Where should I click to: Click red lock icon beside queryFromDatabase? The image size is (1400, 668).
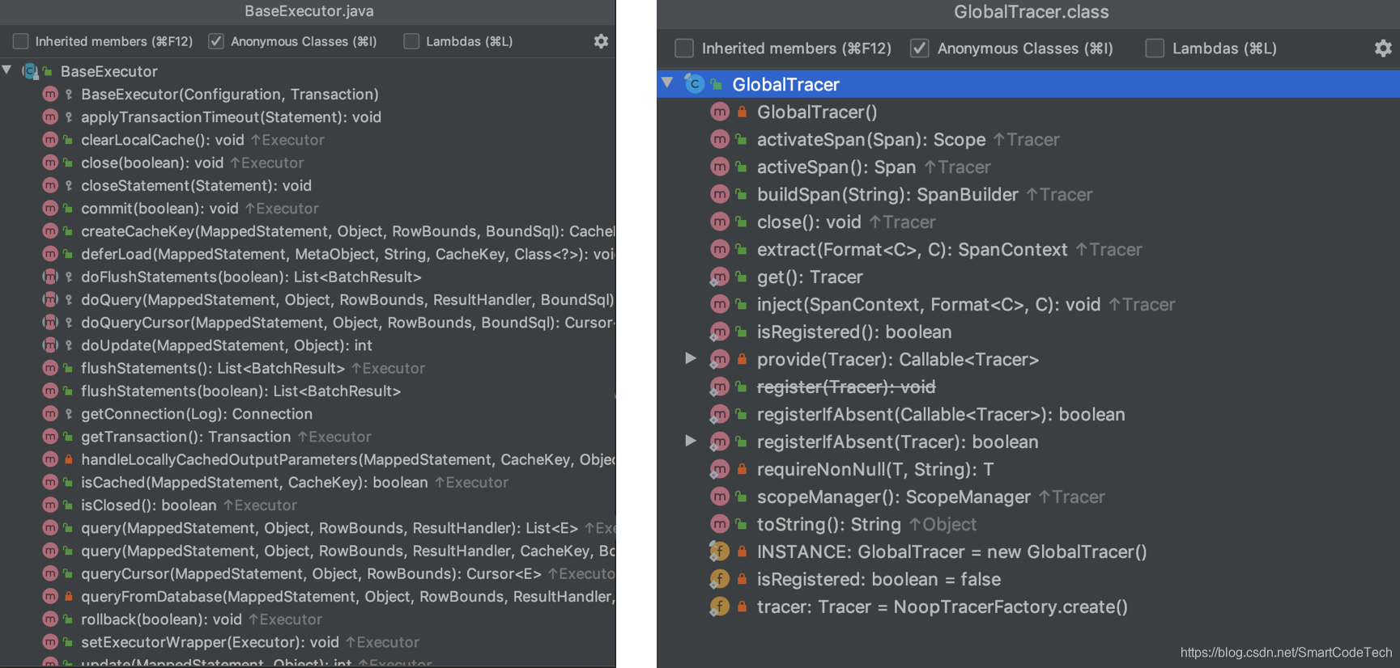(69, 596)
